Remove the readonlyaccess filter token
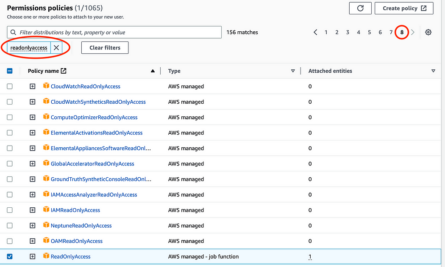This screenshot has width=445, height=267. (56, 48)
